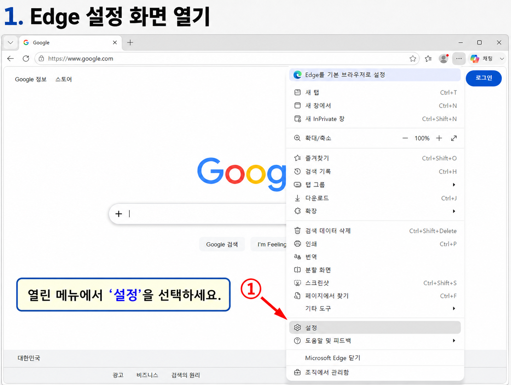Select 인쇄 menu item
This screenshot has height=385, width=511.
[x=375, y=244]
